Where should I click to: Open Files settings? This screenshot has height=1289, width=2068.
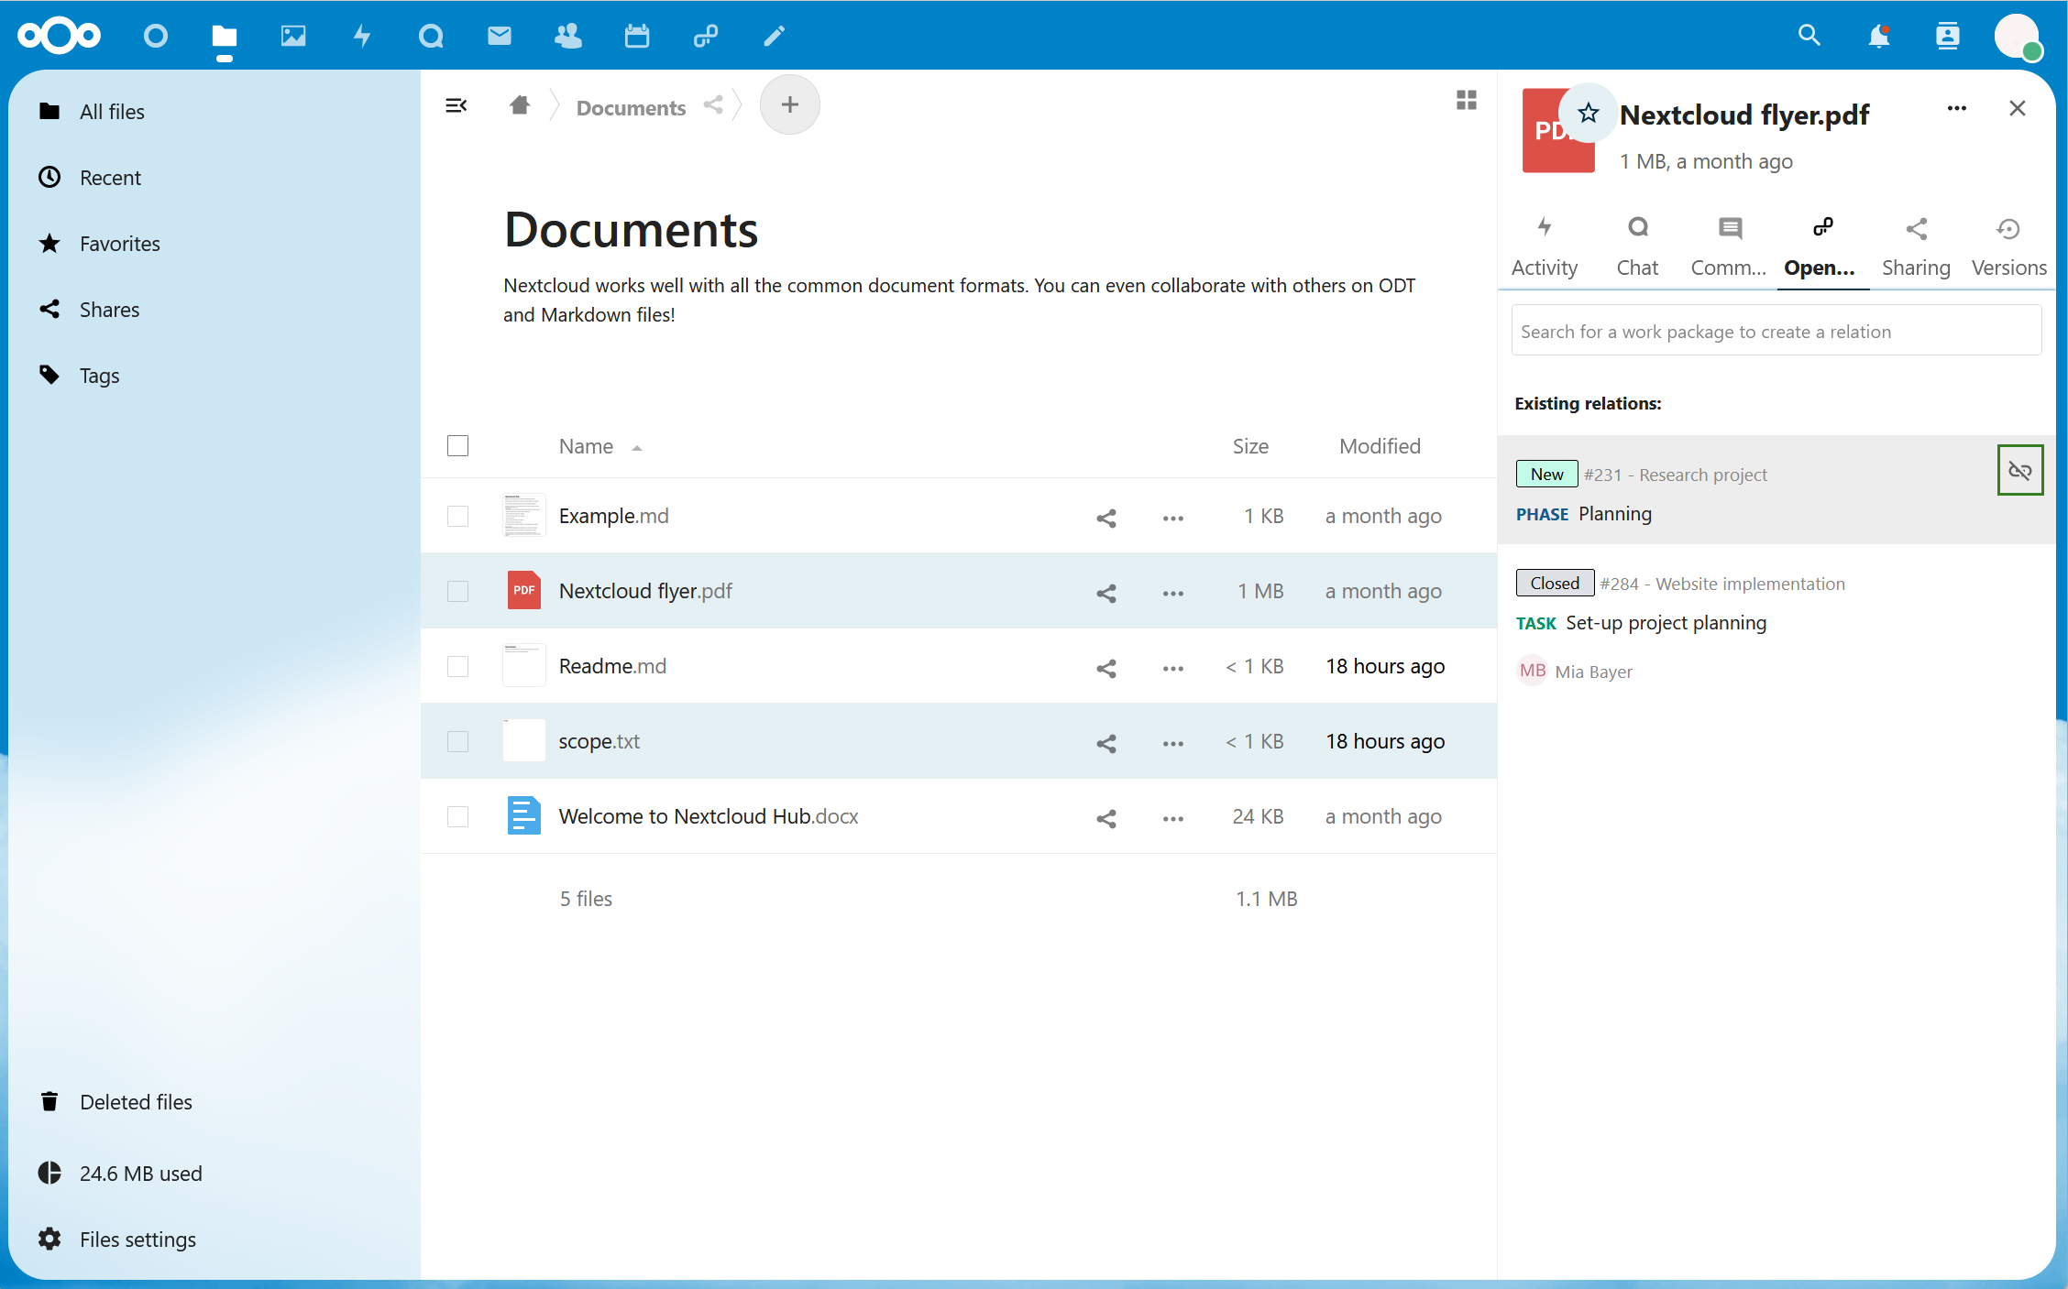[137, 1239]
